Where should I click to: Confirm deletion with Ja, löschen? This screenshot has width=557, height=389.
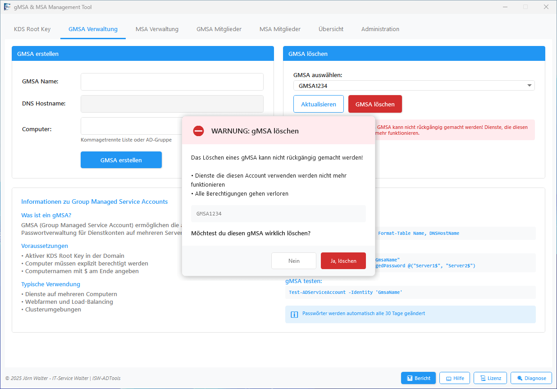click(x=343, y=261)
